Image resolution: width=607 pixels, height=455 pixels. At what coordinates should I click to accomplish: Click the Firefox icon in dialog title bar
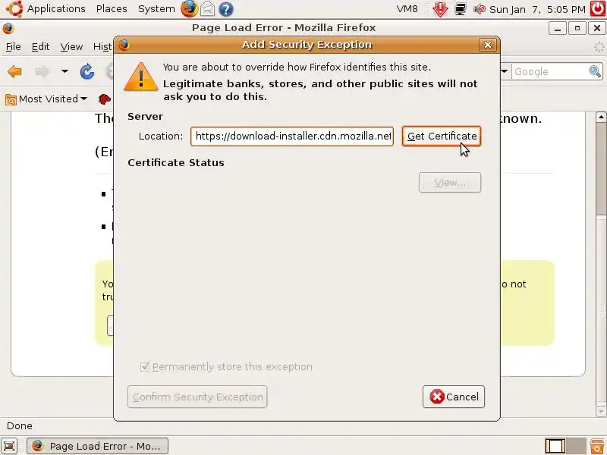pos(124,45)
